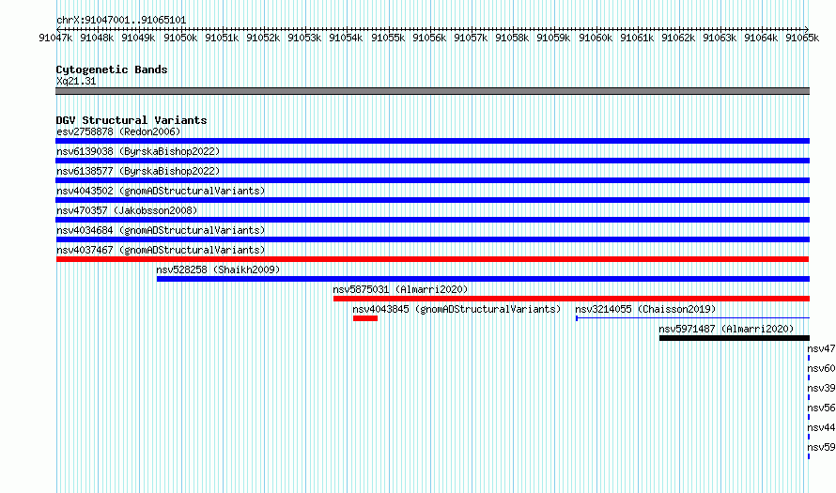Open the nsv3214055 (Chaisson2019) label
Image resolution: width=836 pixels, height=493 pixels.
645,309
